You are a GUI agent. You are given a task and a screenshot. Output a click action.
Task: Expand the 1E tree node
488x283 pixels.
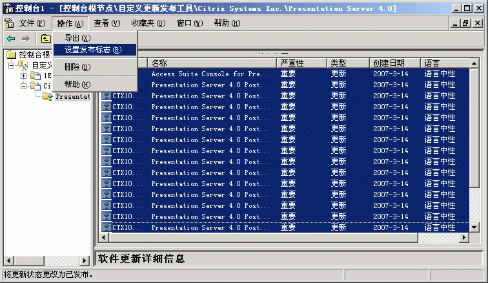tap(23, 76)
